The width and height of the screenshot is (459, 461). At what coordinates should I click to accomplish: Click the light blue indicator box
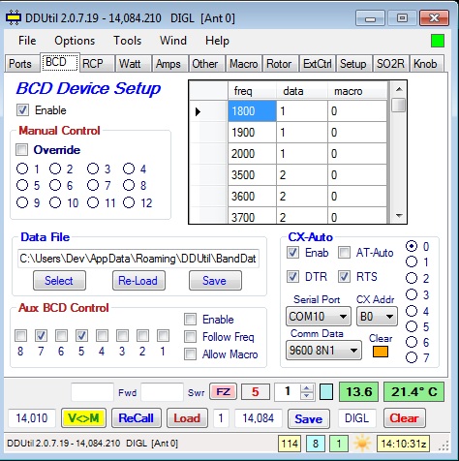pyautogui.click(x=326, y=392)
